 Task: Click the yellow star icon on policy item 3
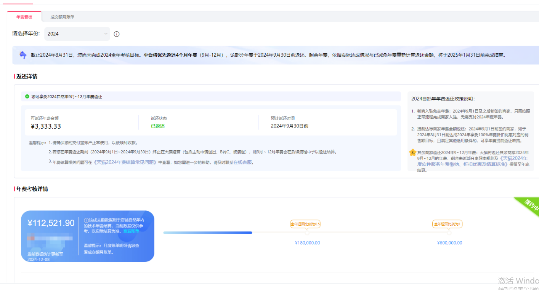pyautogui.click(x=412, y=153)
